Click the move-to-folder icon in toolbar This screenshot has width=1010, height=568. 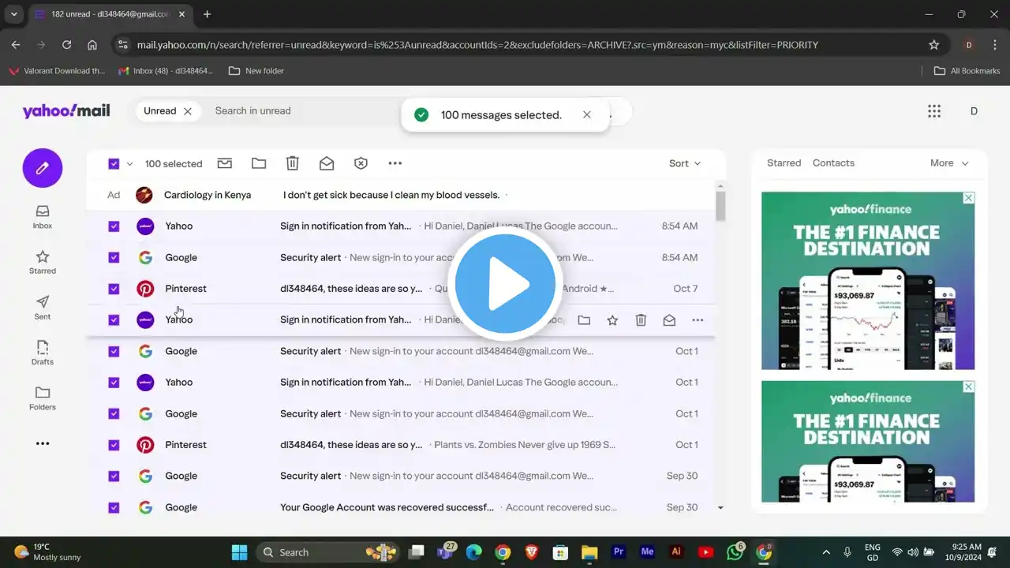pos(259,163)
